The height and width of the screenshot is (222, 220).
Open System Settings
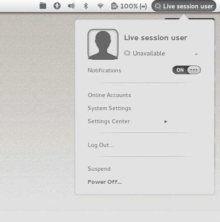tap(110, 108)
